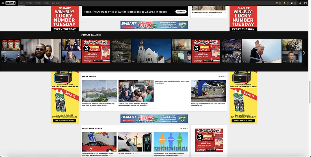Click the Local Sports heading
Viewport: 311px width, 157px height.
(x=89, y=76)
